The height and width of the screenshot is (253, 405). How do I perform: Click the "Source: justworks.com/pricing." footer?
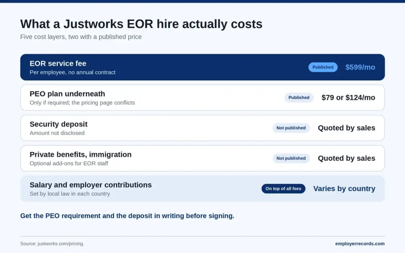click(x=52, y=244)
